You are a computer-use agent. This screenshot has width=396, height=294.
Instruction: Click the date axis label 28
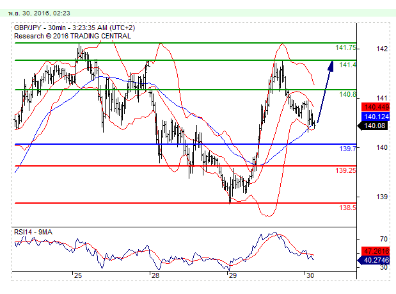[155, 275]
